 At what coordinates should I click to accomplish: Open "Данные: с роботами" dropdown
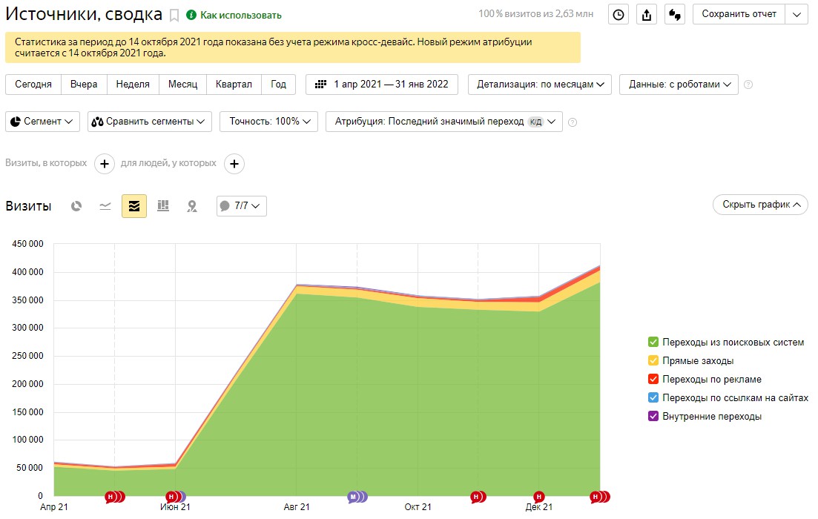click(679, 85)
